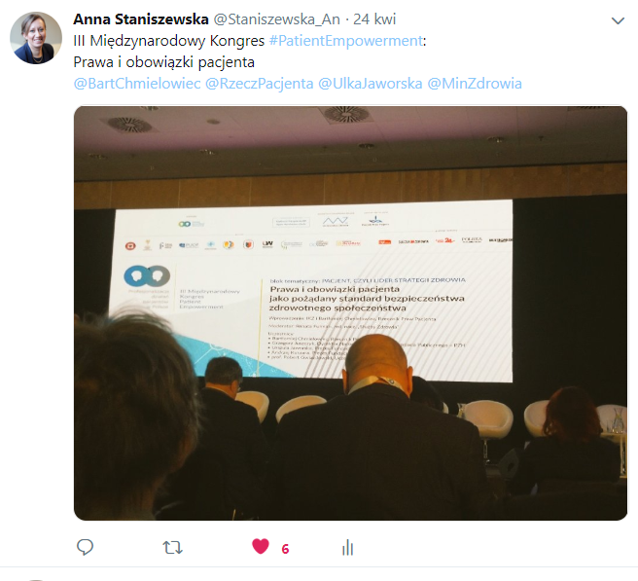Image resolution: width=638 pixels, height=581 pixels.
Task: Visit the @RzeczPacjenta mention
Action: 259,84
